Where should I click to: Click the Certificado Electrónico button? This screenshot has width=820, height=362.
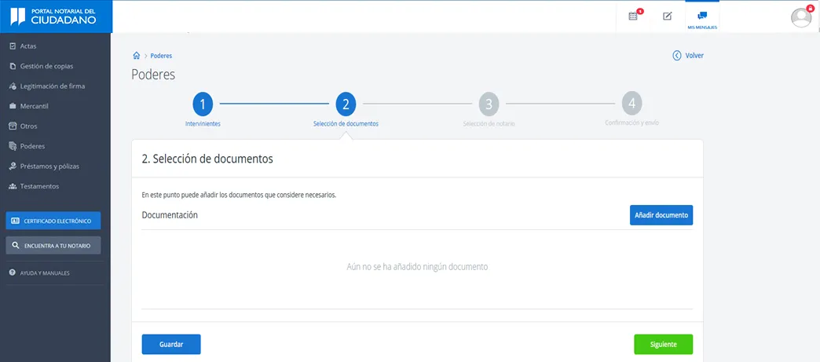[x=53, y=221]
